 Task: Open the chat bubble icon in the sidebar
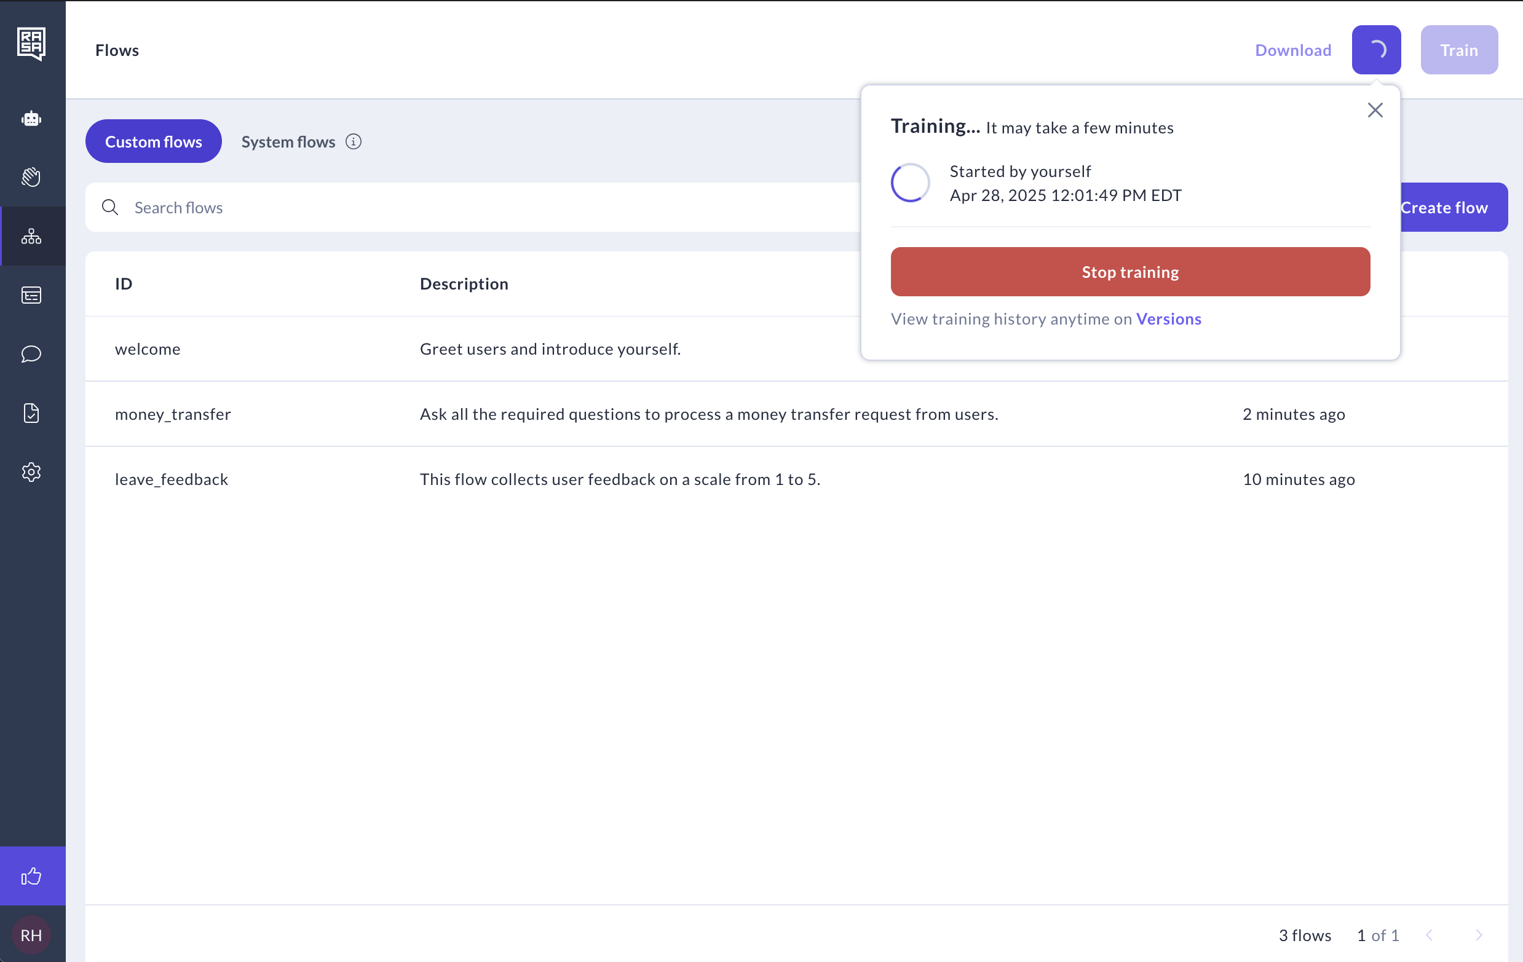point(31,354)
